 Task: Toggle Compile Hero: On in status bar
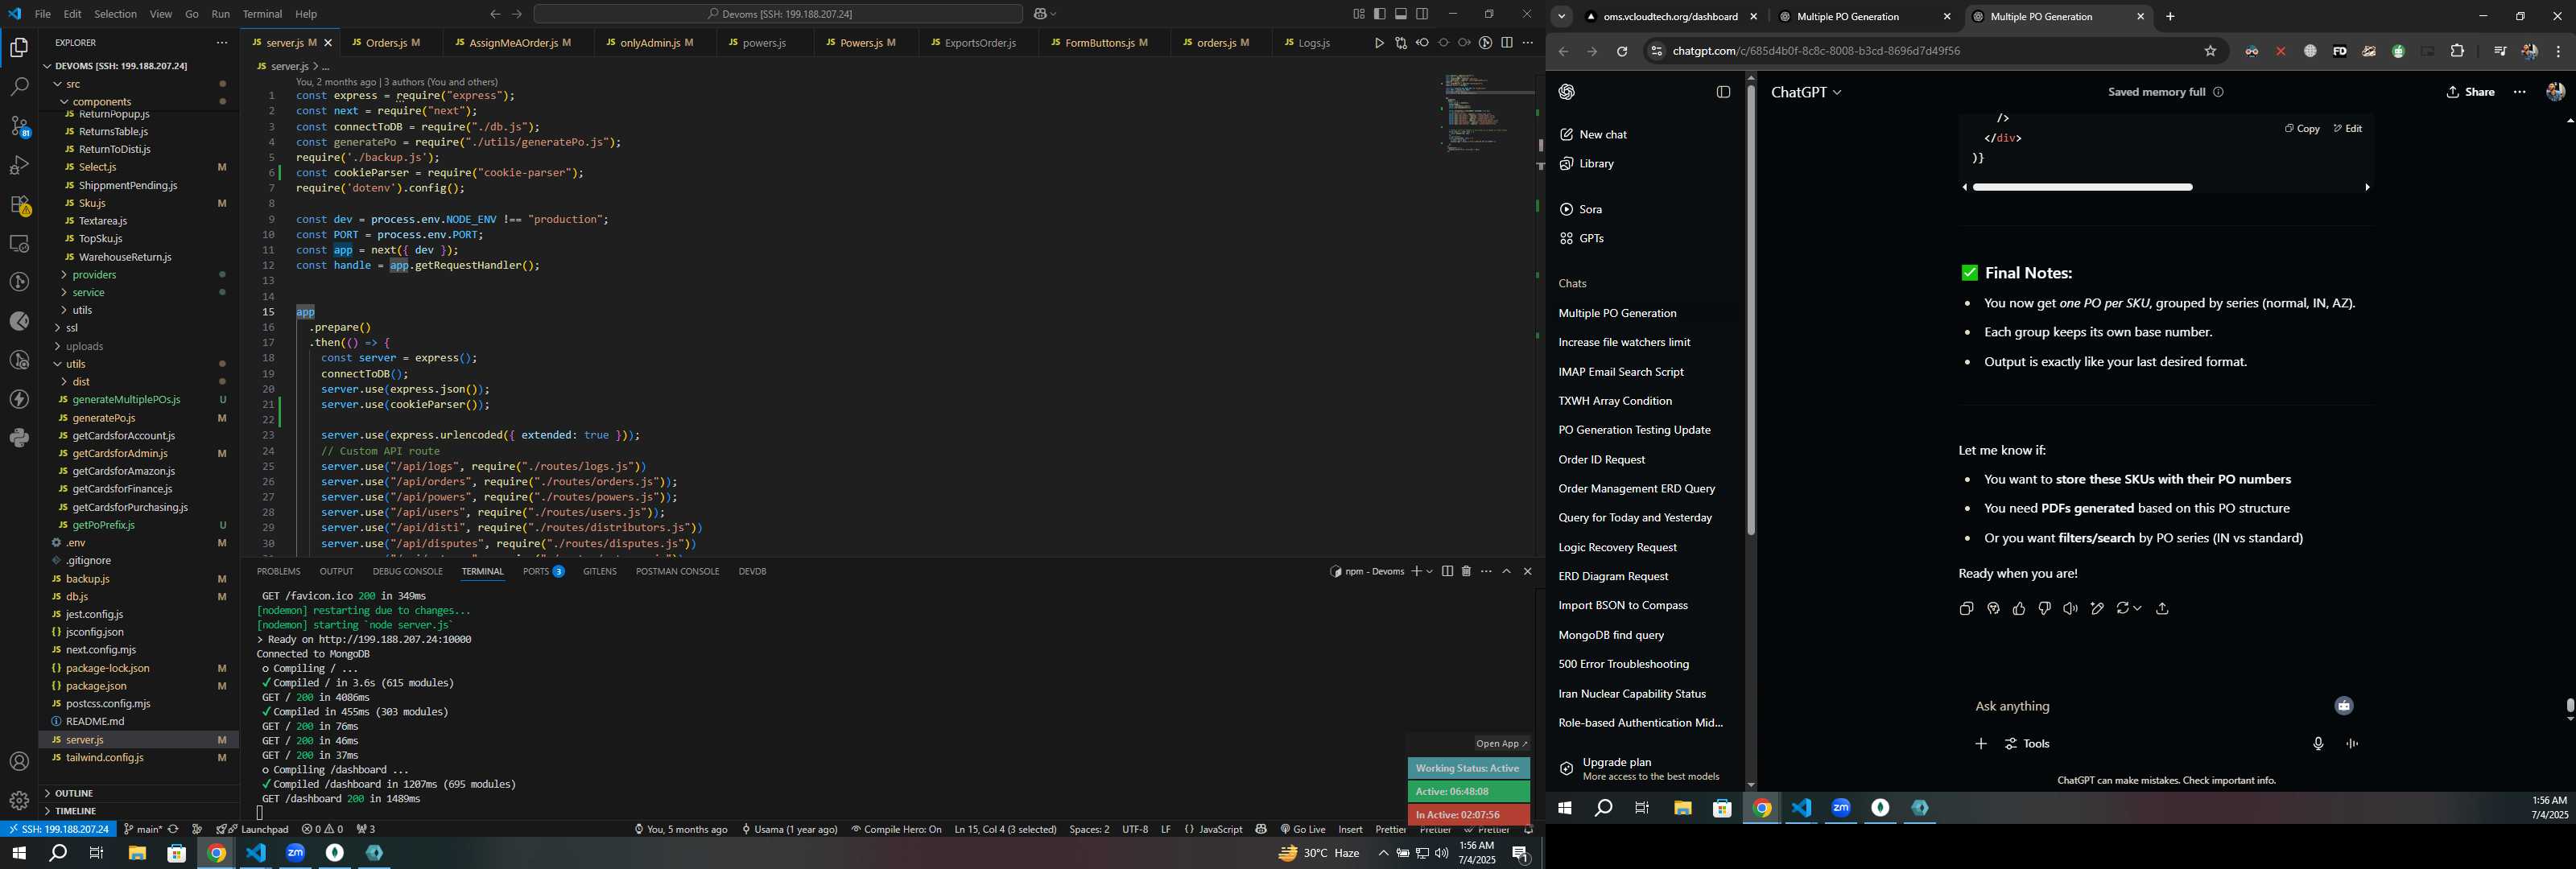[x=896, y=829]
